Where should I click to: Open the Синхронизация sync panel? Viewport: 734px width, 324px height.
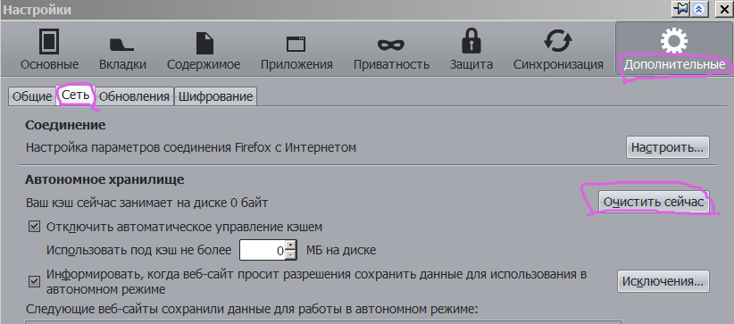point(558,50)
